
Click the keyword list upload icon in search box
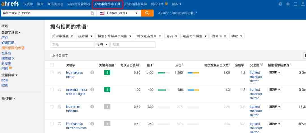pos(92,13)
